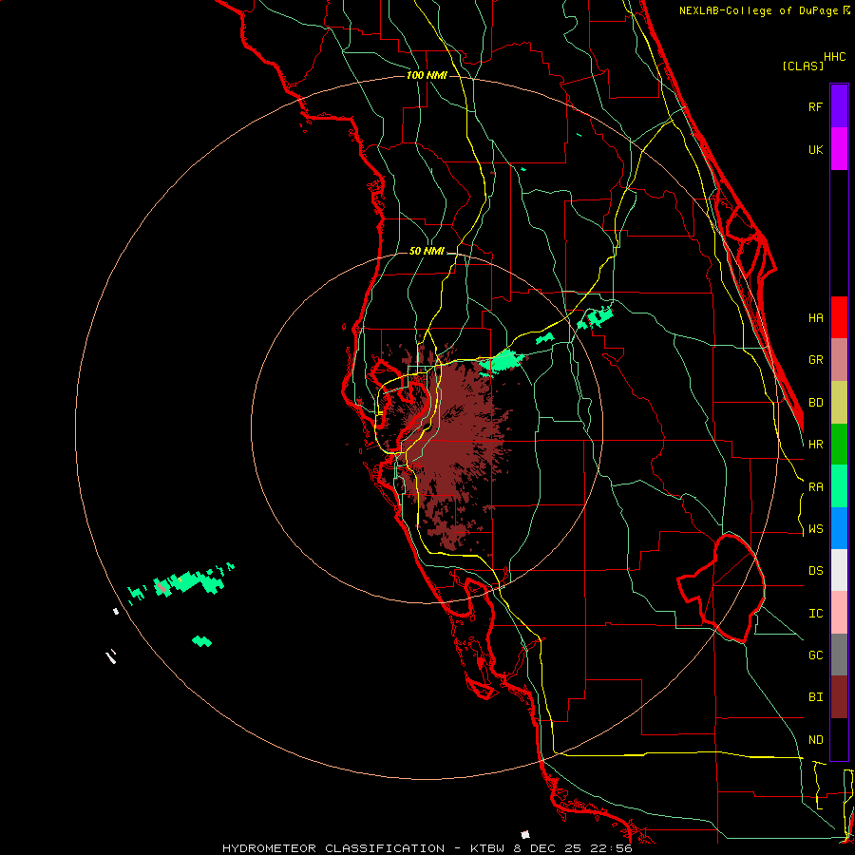Click the 'HR' legend label
855x855 pixels.
[x=815, y=445]
